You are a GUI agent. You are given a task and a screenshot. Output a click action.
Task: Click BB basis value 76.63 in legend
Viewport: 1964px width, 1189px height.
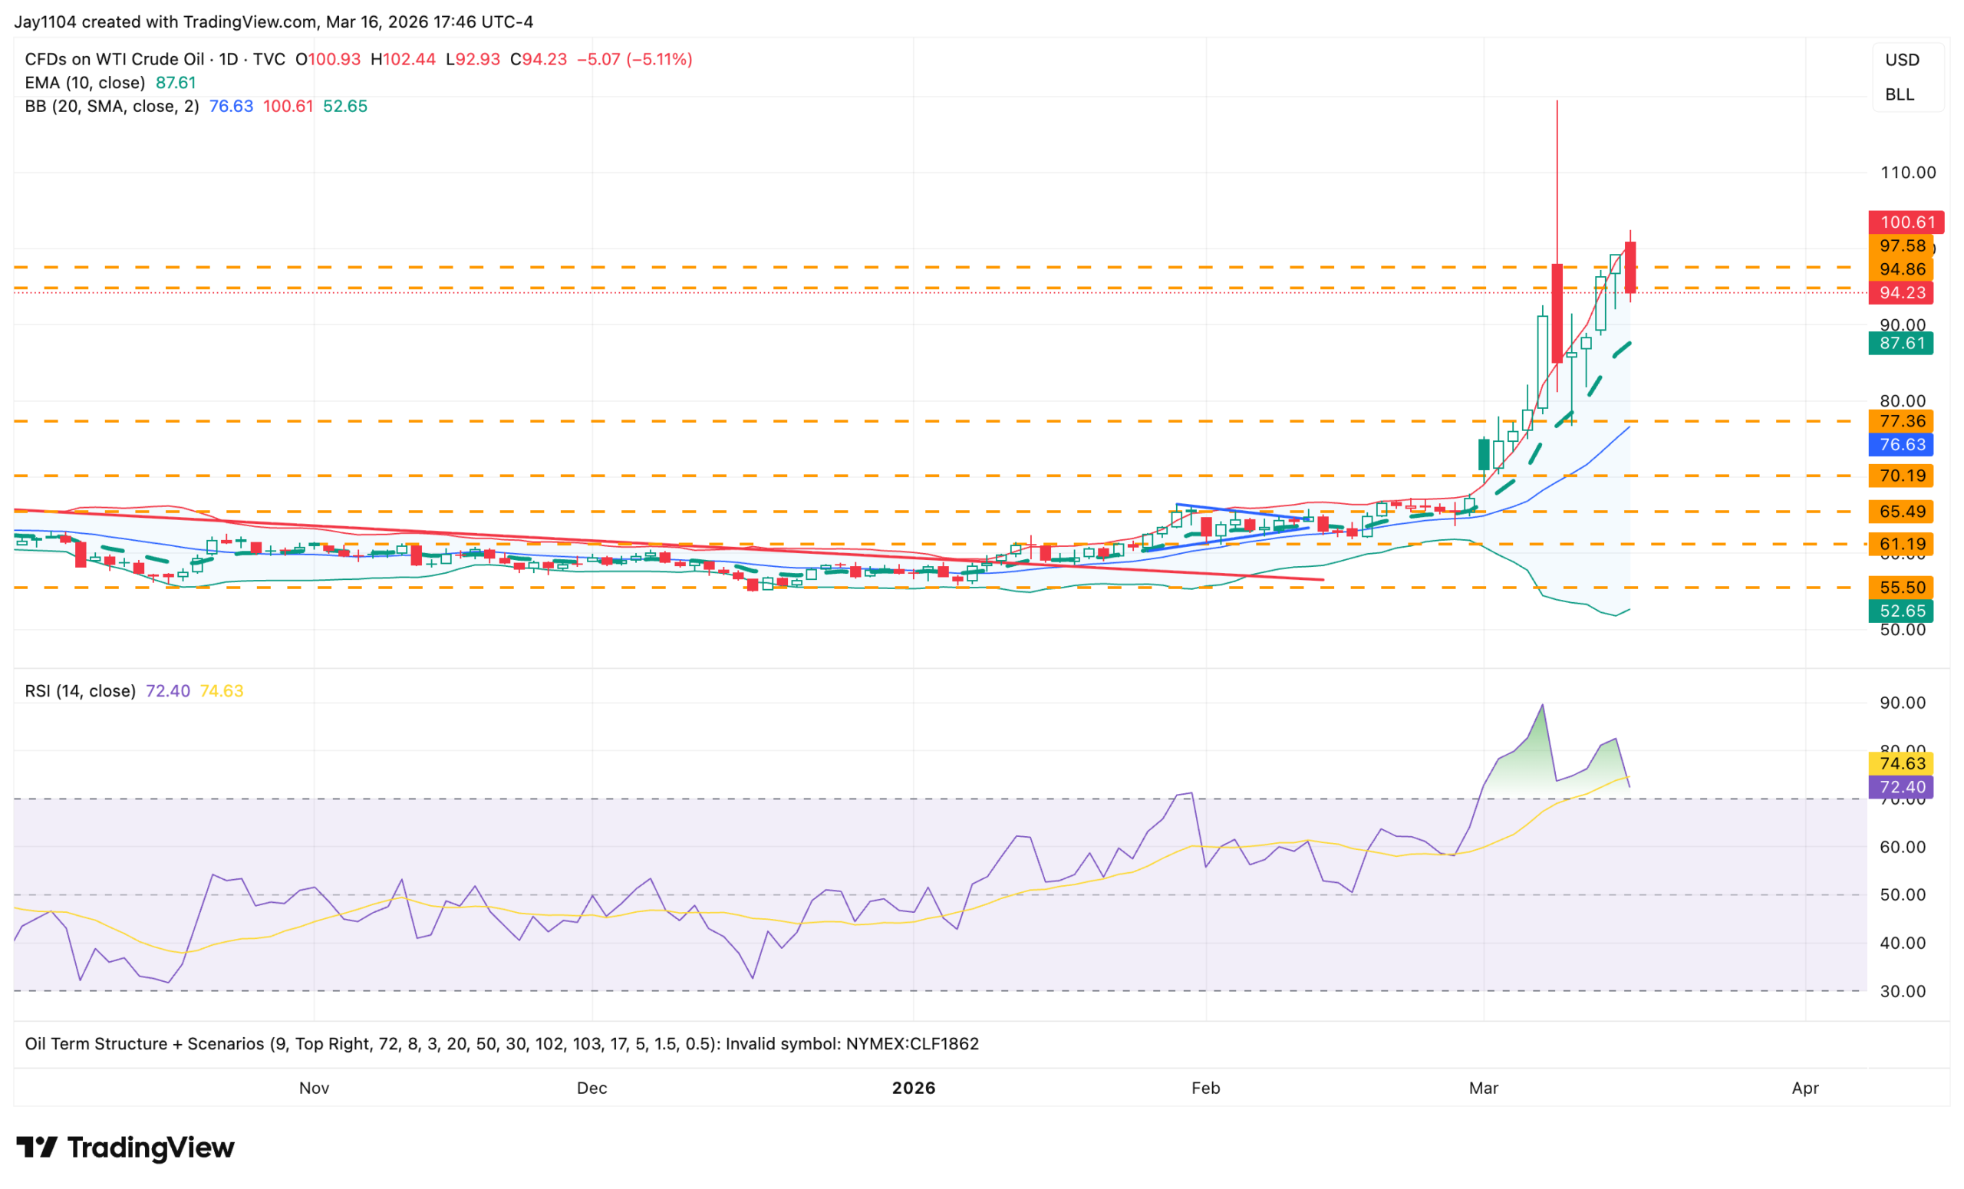pyautogui.click(x=231, y=107)
